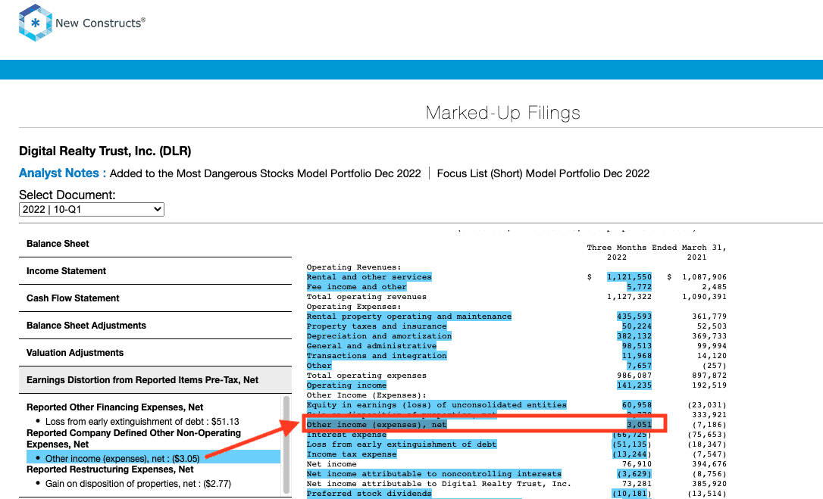Click 'Added to the Most Dangerous Stocks' note
The image size is (823, 499).
point(265,173)
